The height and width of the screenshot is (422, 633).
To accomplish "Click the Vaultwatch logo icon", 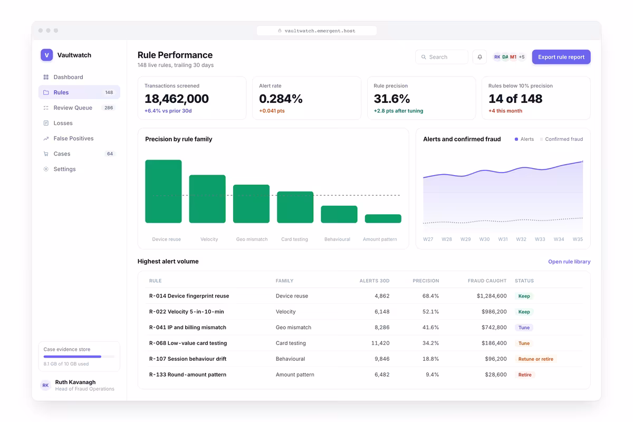I will coord(46,55).
